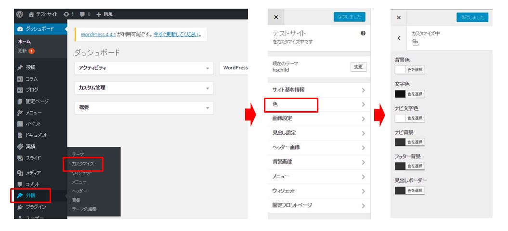Click the ドキュメント sidebar icon
Screen dimensions: 508x231
[20, 135]
